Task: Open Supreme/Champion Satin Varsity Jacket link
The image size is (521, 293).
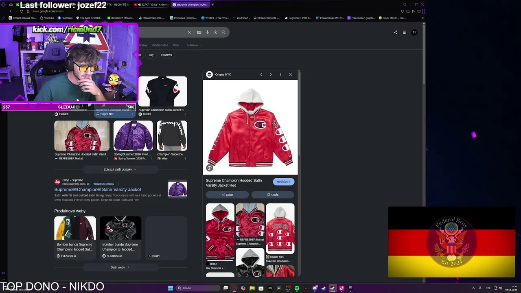Action: [x=98, y=189]
